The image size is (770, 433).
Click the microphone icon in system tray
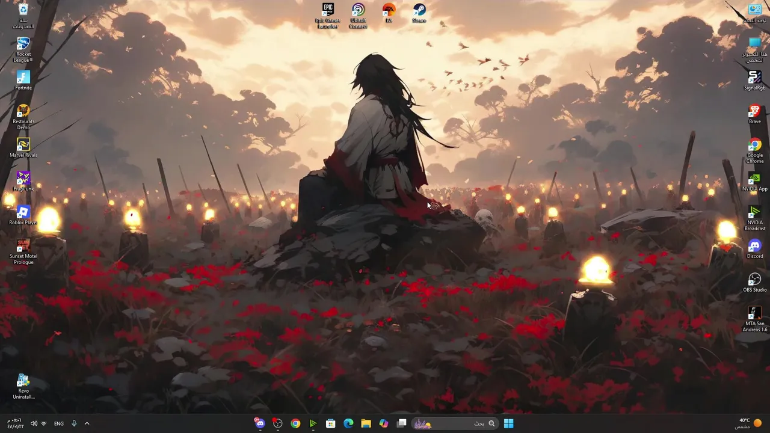tap(74, 423)
